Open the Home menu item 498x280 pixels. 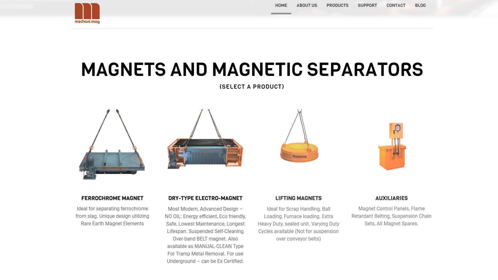coord(281,5)
